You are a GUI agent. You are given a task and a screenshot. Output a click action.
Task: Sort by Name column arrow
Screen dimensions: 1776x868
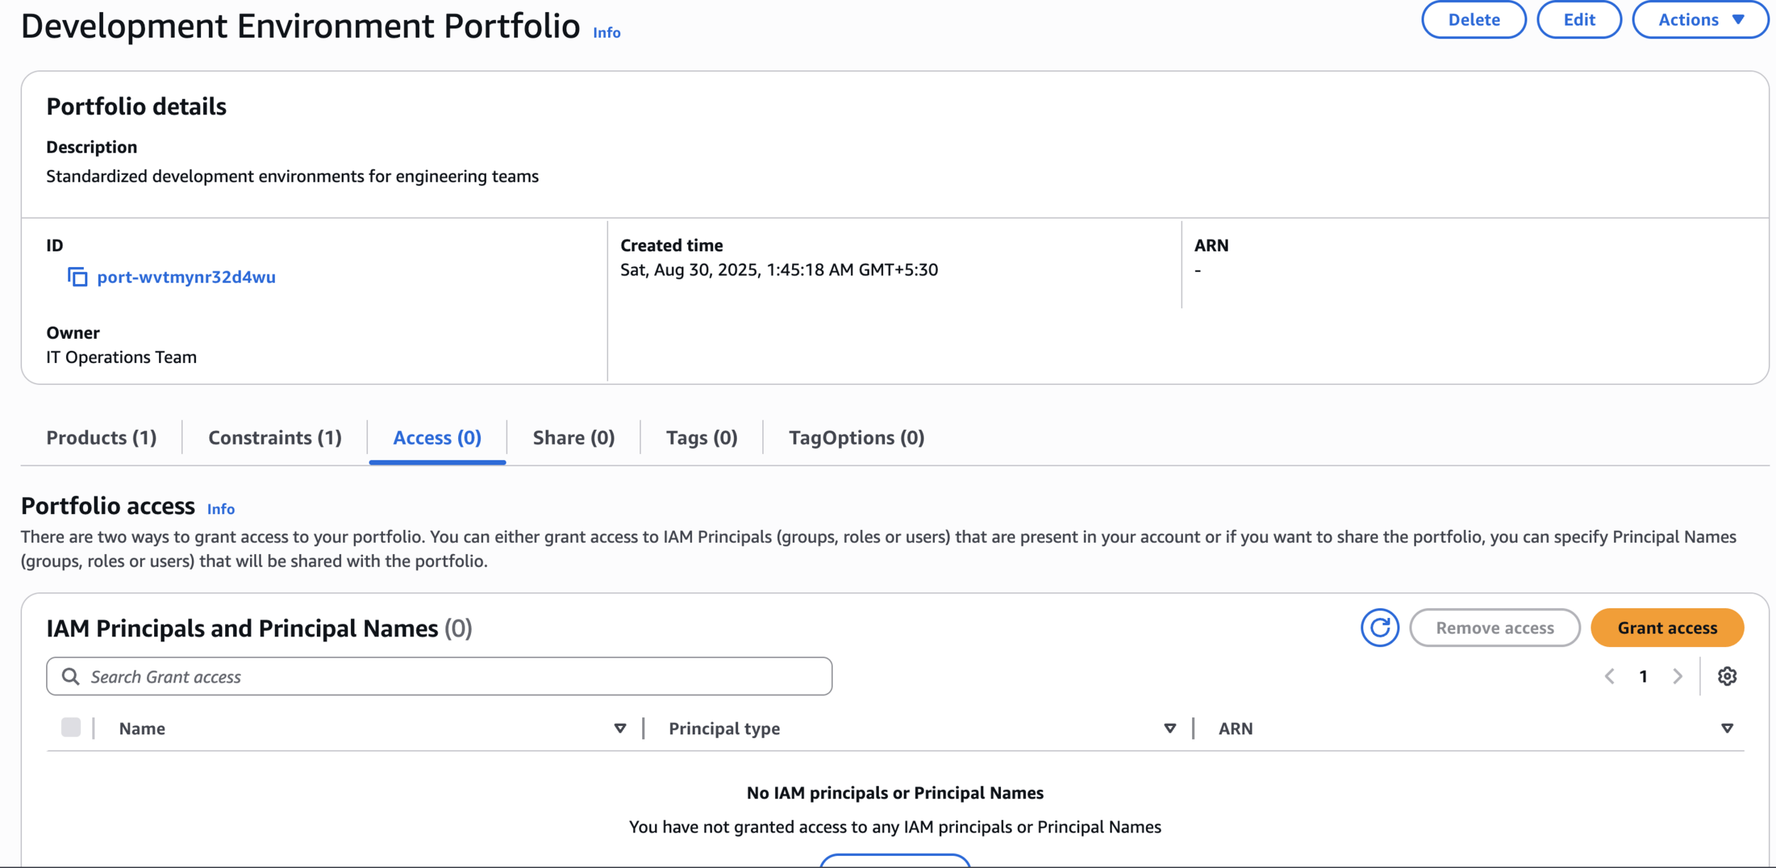pyautogui.click(x=619, y=729)
